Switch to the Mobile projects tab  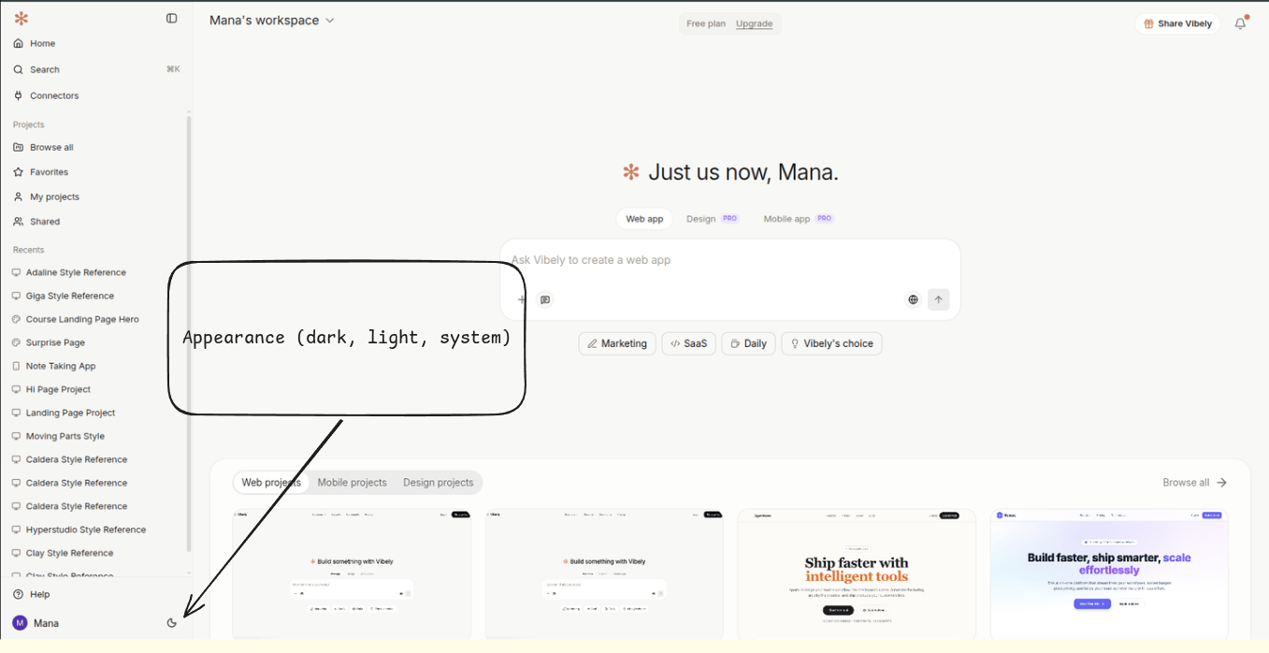352,483
